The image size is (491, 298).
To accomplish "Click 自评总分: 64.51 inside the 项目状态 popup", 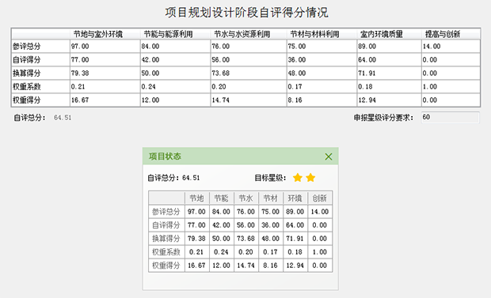I will click(x=173, y=178).
